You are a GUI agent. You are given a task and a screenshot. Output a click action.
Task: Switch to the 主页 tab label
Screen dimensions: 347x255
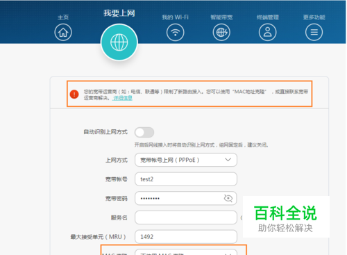(x=63, y=17)
